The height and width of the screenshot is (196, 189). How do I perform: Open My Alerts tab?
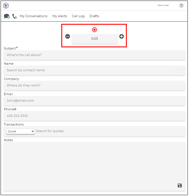point(60,16)
